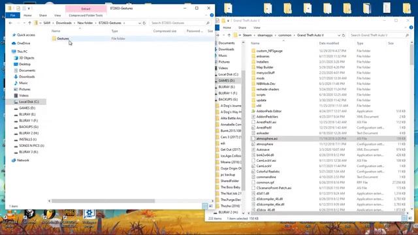418x235 pixels.
Task: Open the View tab in the Gestures window
Action: click(x=57, y=16)
